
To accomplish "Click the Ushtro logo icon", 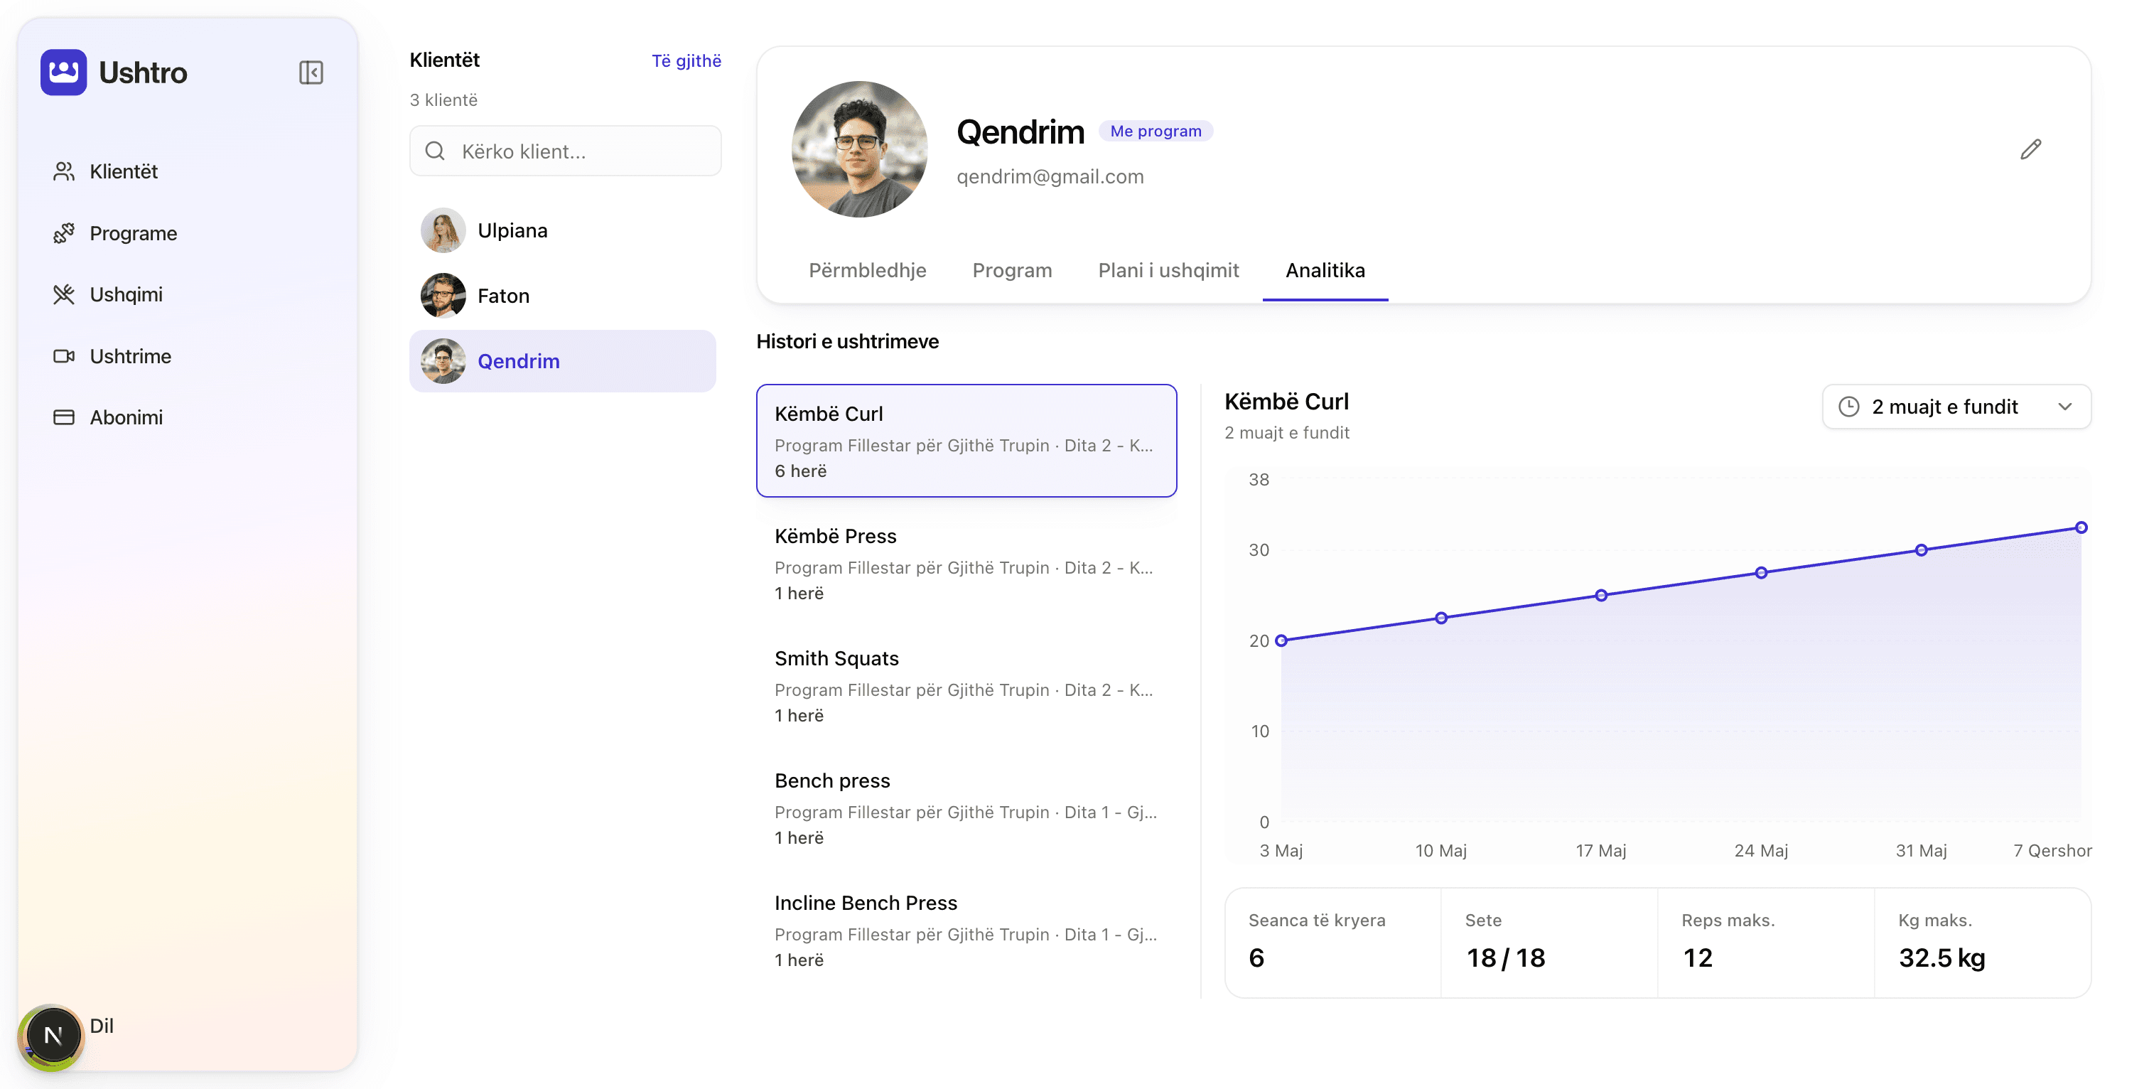I will (x=63, y=73).
